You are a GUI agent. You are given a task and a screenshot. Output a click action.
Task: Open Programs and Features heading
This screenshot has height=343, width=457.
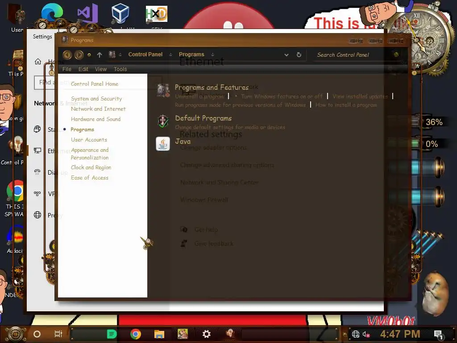(212, 87)
